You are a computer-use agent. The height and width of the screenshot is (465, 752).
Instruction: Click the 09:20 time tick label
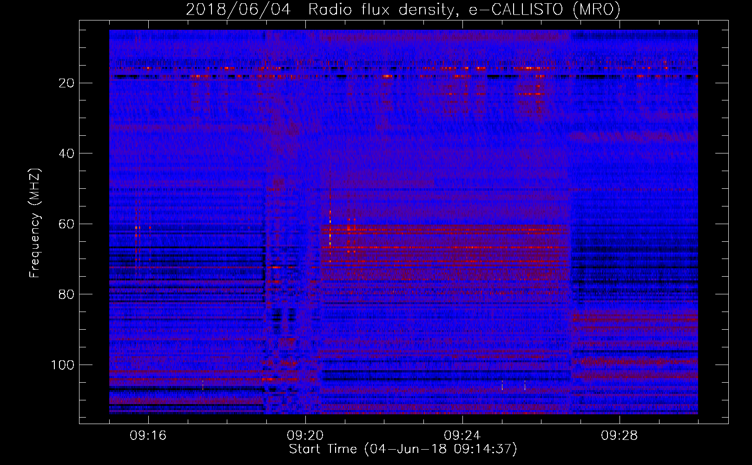click(305, 436)
